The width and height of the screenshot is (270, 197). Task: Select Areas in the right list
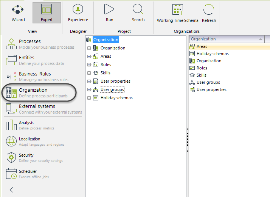tap(202, 46)
